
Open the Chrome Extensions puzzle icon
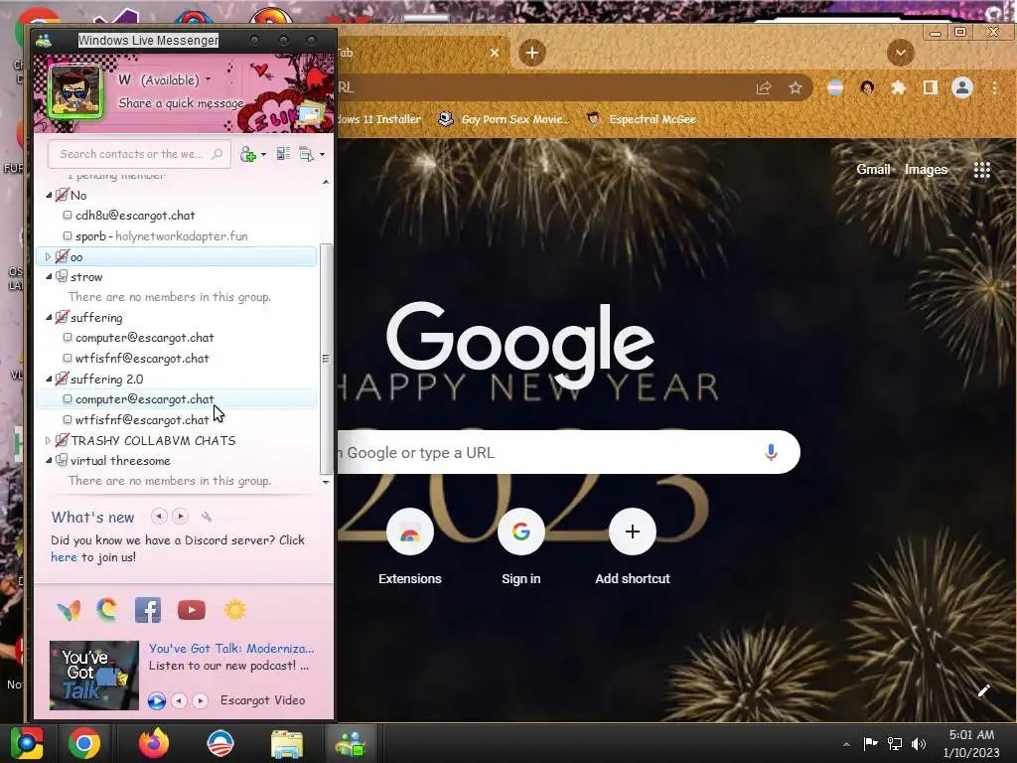click(898, 87)
